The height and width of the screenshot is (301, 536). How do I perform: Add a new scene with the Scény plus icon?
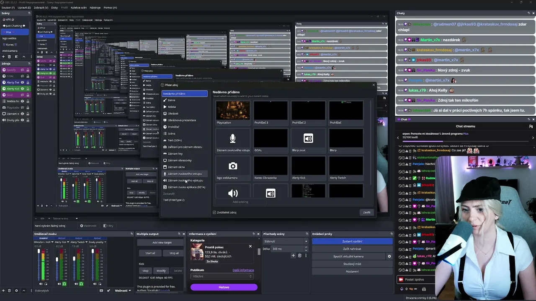tap(3, 56)
